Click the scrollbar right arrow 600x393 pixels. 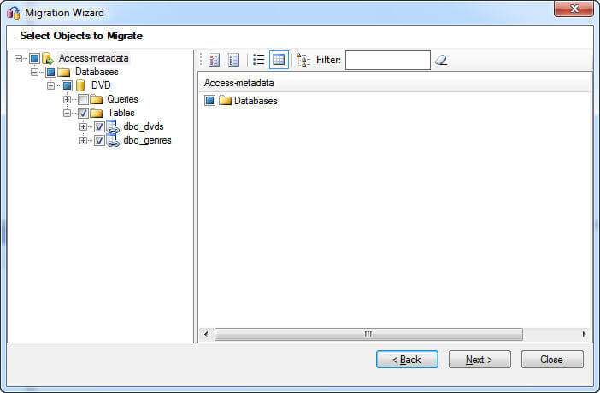[584, 334]
